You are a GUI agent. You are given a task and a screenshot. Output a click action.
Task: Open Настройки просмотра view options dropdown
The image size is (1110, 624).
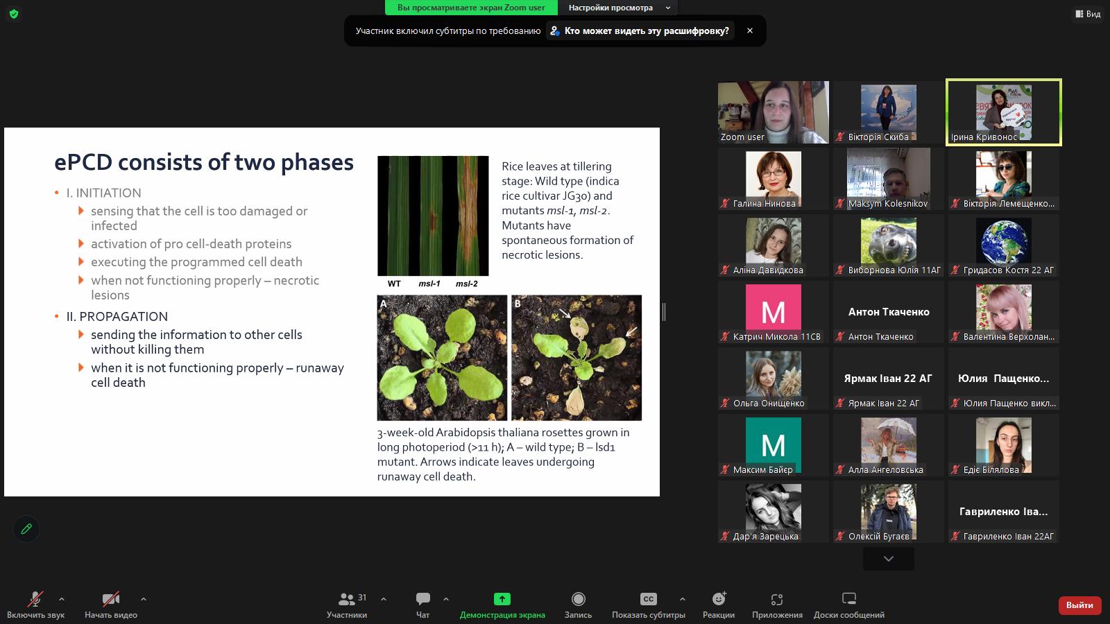click(x=618, y=8)
